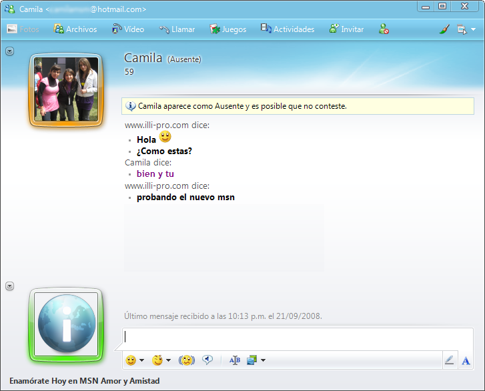Image resolution: width=485 pixels, height=391 pixels.
Task: Send a nudge with the buzzing icon
Action: 187,360
